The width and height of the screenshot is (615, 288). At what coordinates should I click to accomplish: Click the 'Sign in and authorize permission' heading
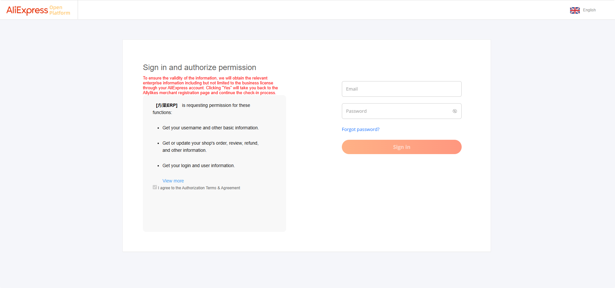[199, 67]
